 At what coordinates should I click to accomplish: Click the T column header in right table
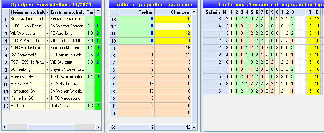point(310,12)
